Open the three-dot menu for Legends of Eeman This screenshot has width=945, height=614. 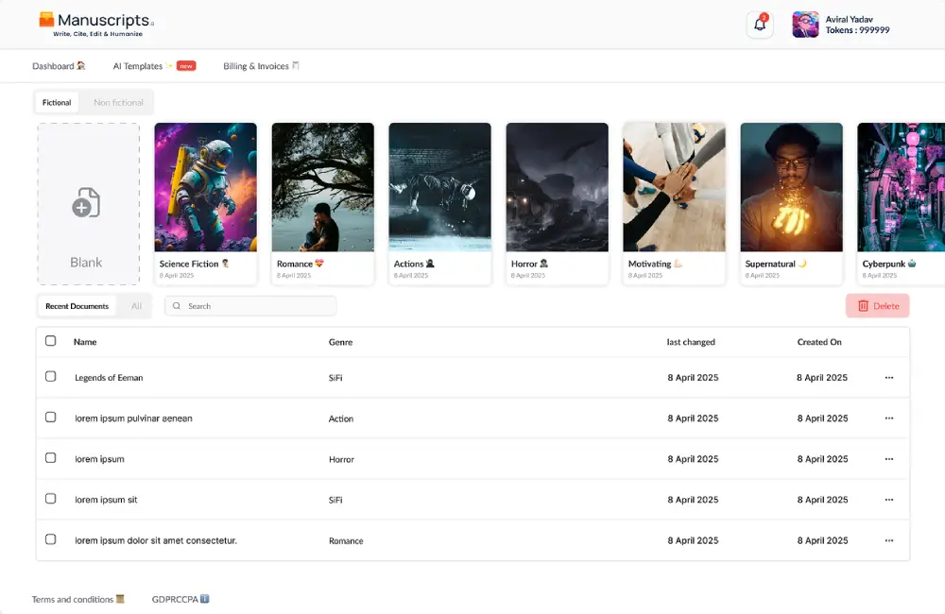[x=888, y=378]
